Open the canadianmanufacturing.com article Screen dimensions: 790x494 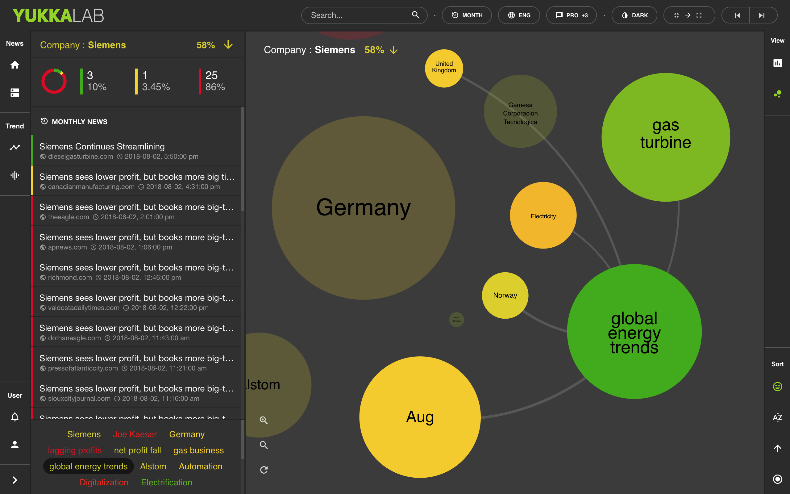tap(136, 181)
